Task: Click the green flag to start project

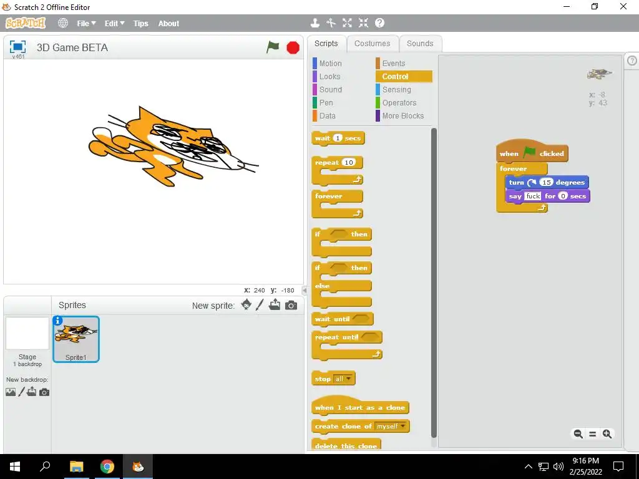Action: (x=273, y=47)
